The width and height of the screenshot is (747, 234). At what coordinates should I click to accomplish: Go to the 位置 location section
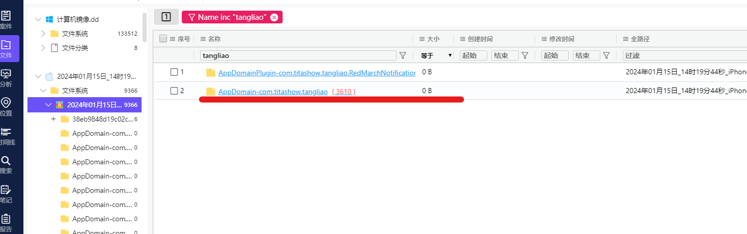6,106
